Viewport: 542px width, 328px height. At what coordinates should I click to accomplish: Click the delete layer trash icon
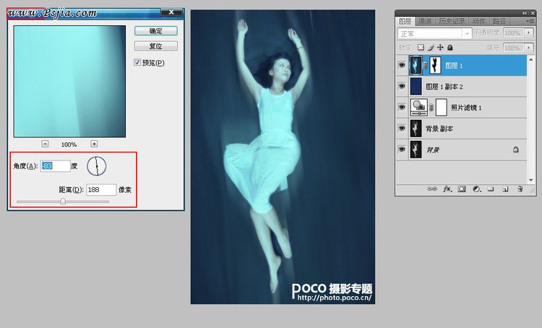click(520, 189)
